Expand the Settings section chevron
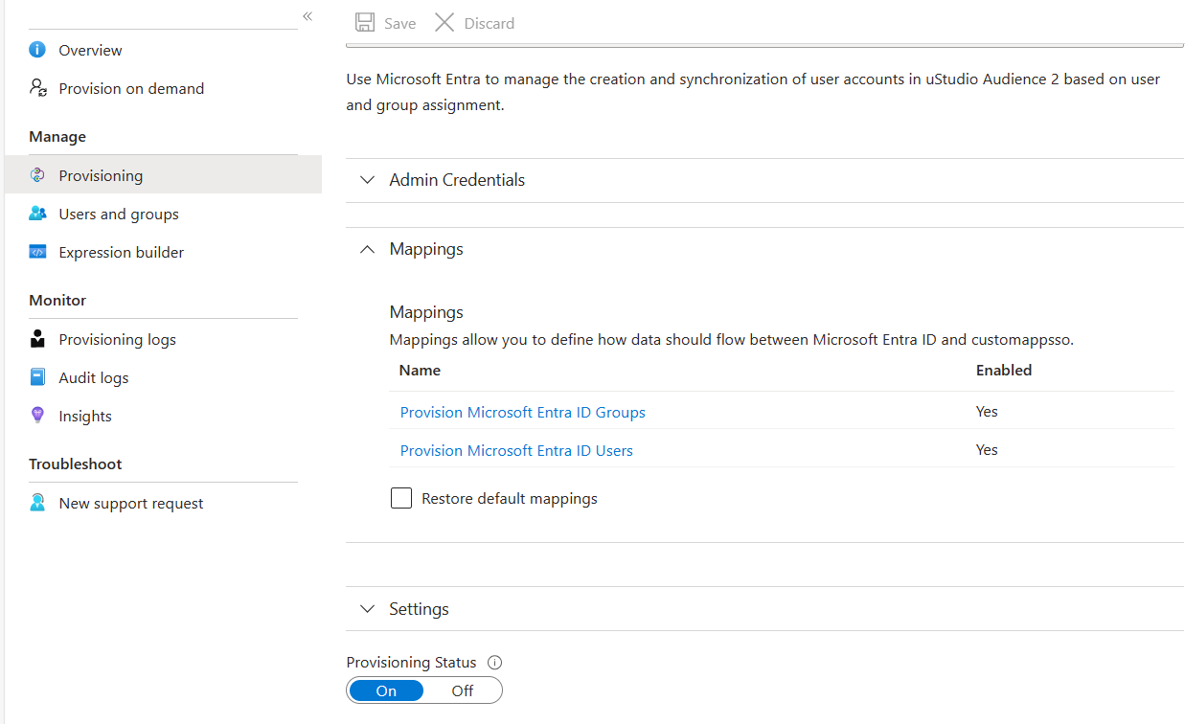This screenshot has width=1185, height=724. click(x=367, y=609)
